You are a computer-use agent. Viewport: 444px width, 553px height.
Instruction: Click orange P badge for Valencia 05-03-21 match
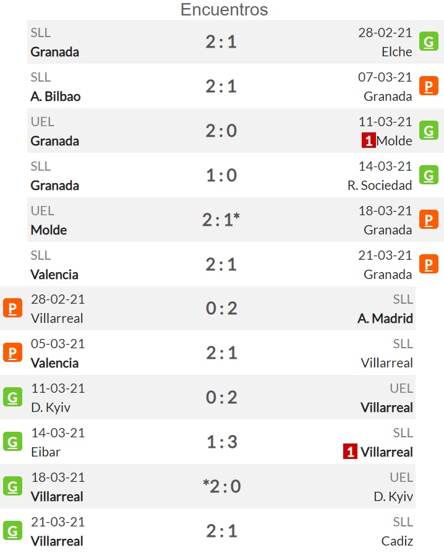click(13, 353)
